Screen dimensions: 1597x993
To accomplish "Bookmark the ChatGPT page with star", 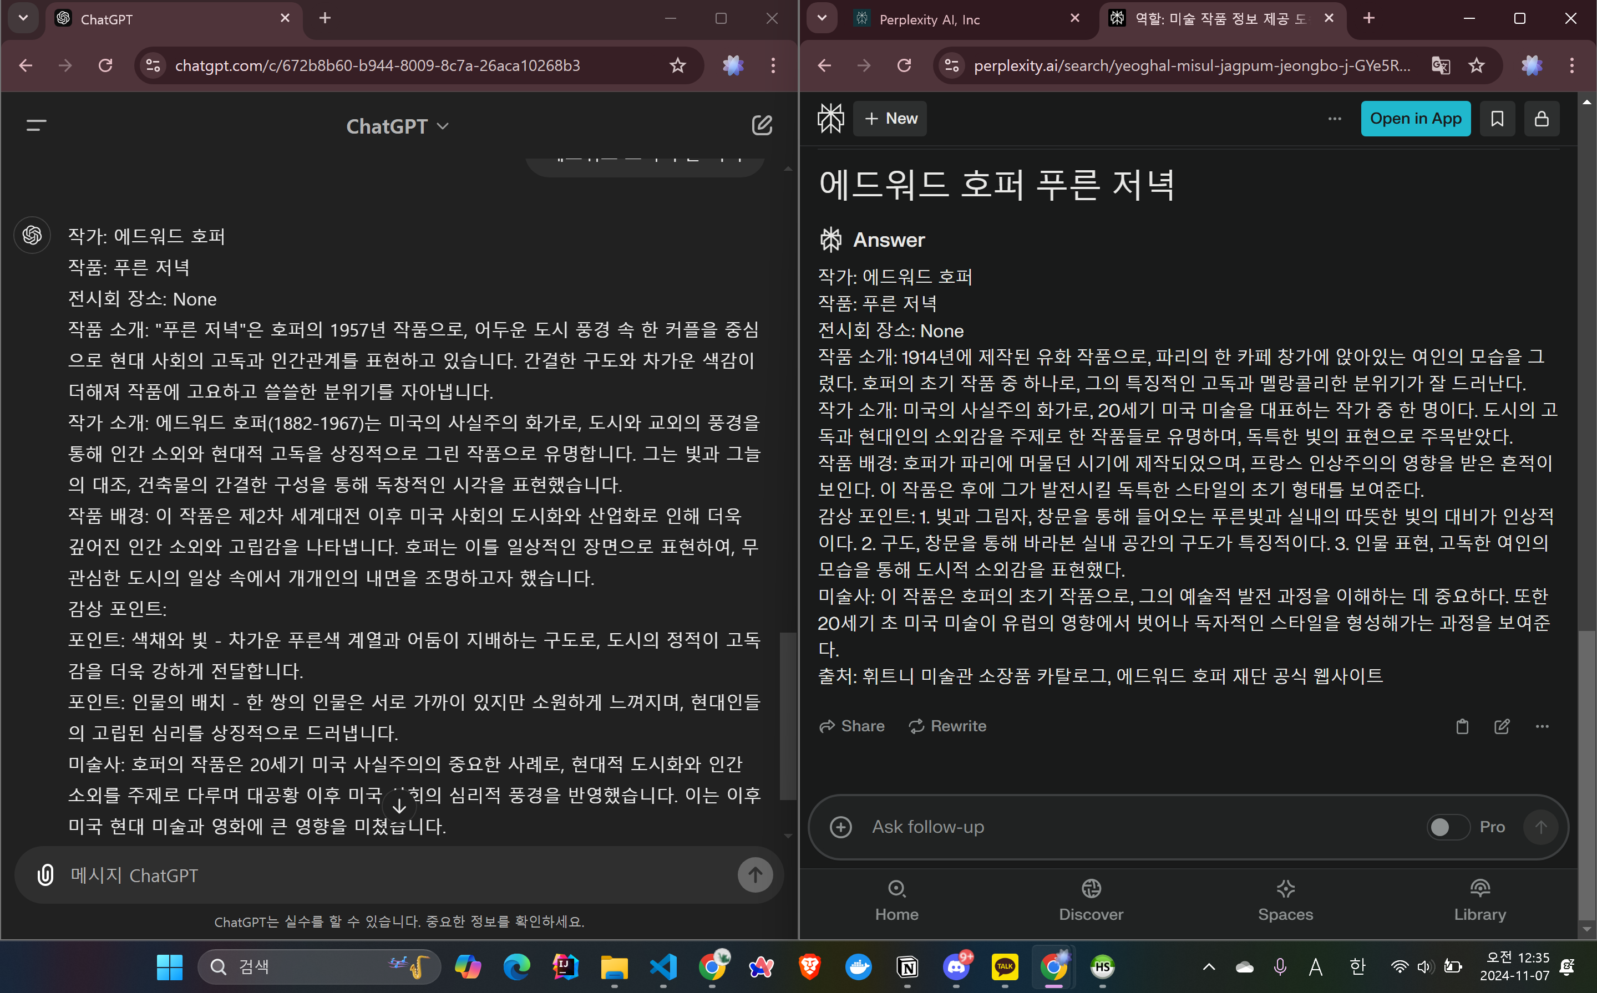I will point(677,65).
